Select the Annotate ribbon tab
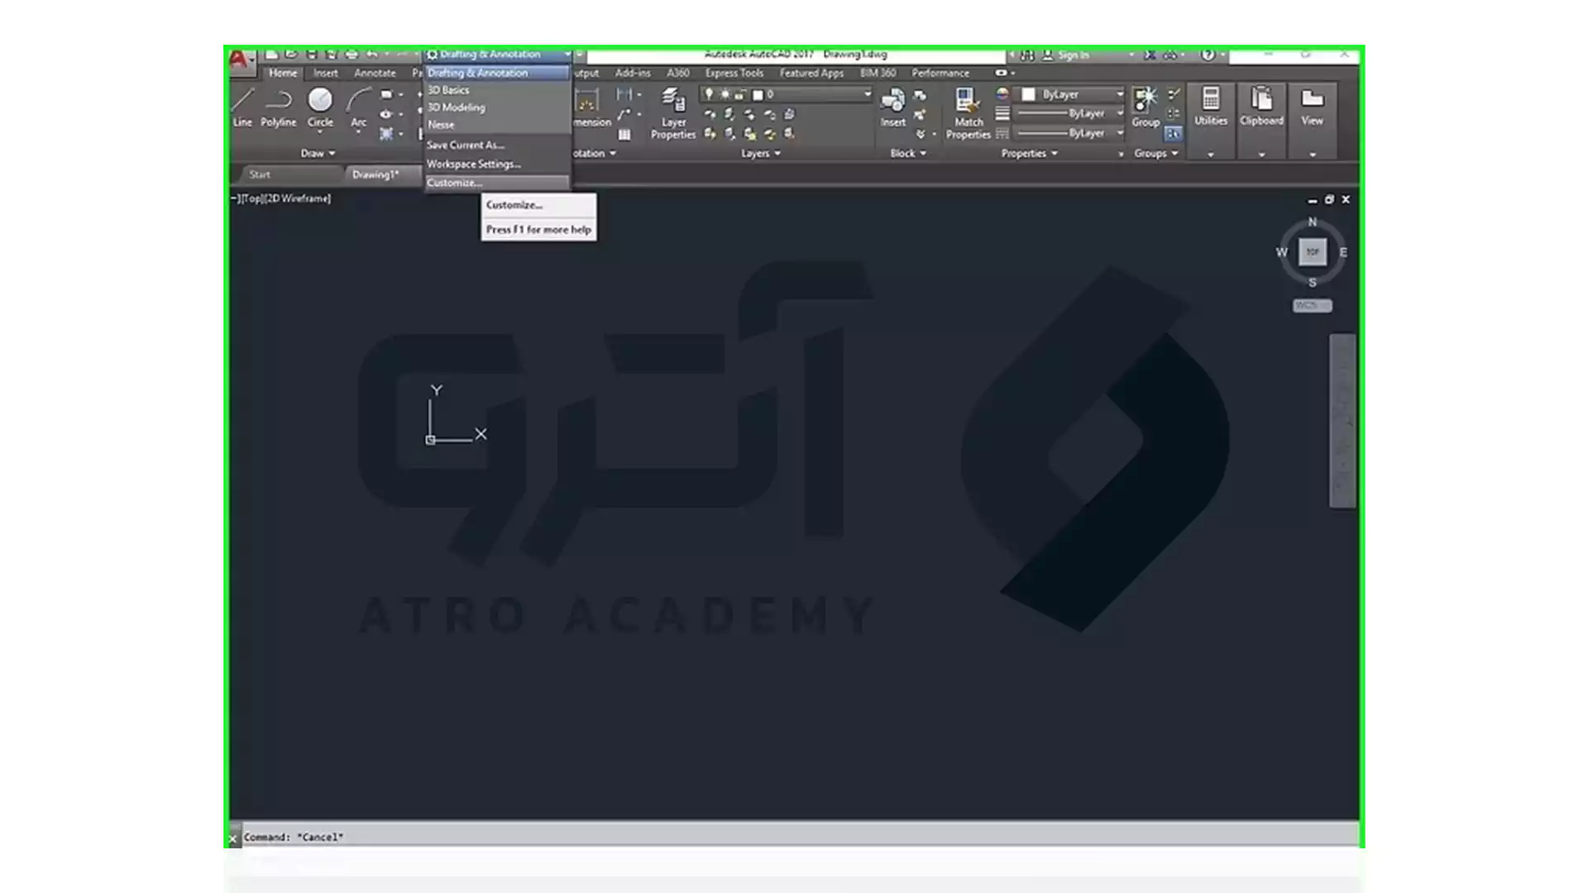Image resolution: width=1588 pixels, height=893 pixels. point(374,72)
